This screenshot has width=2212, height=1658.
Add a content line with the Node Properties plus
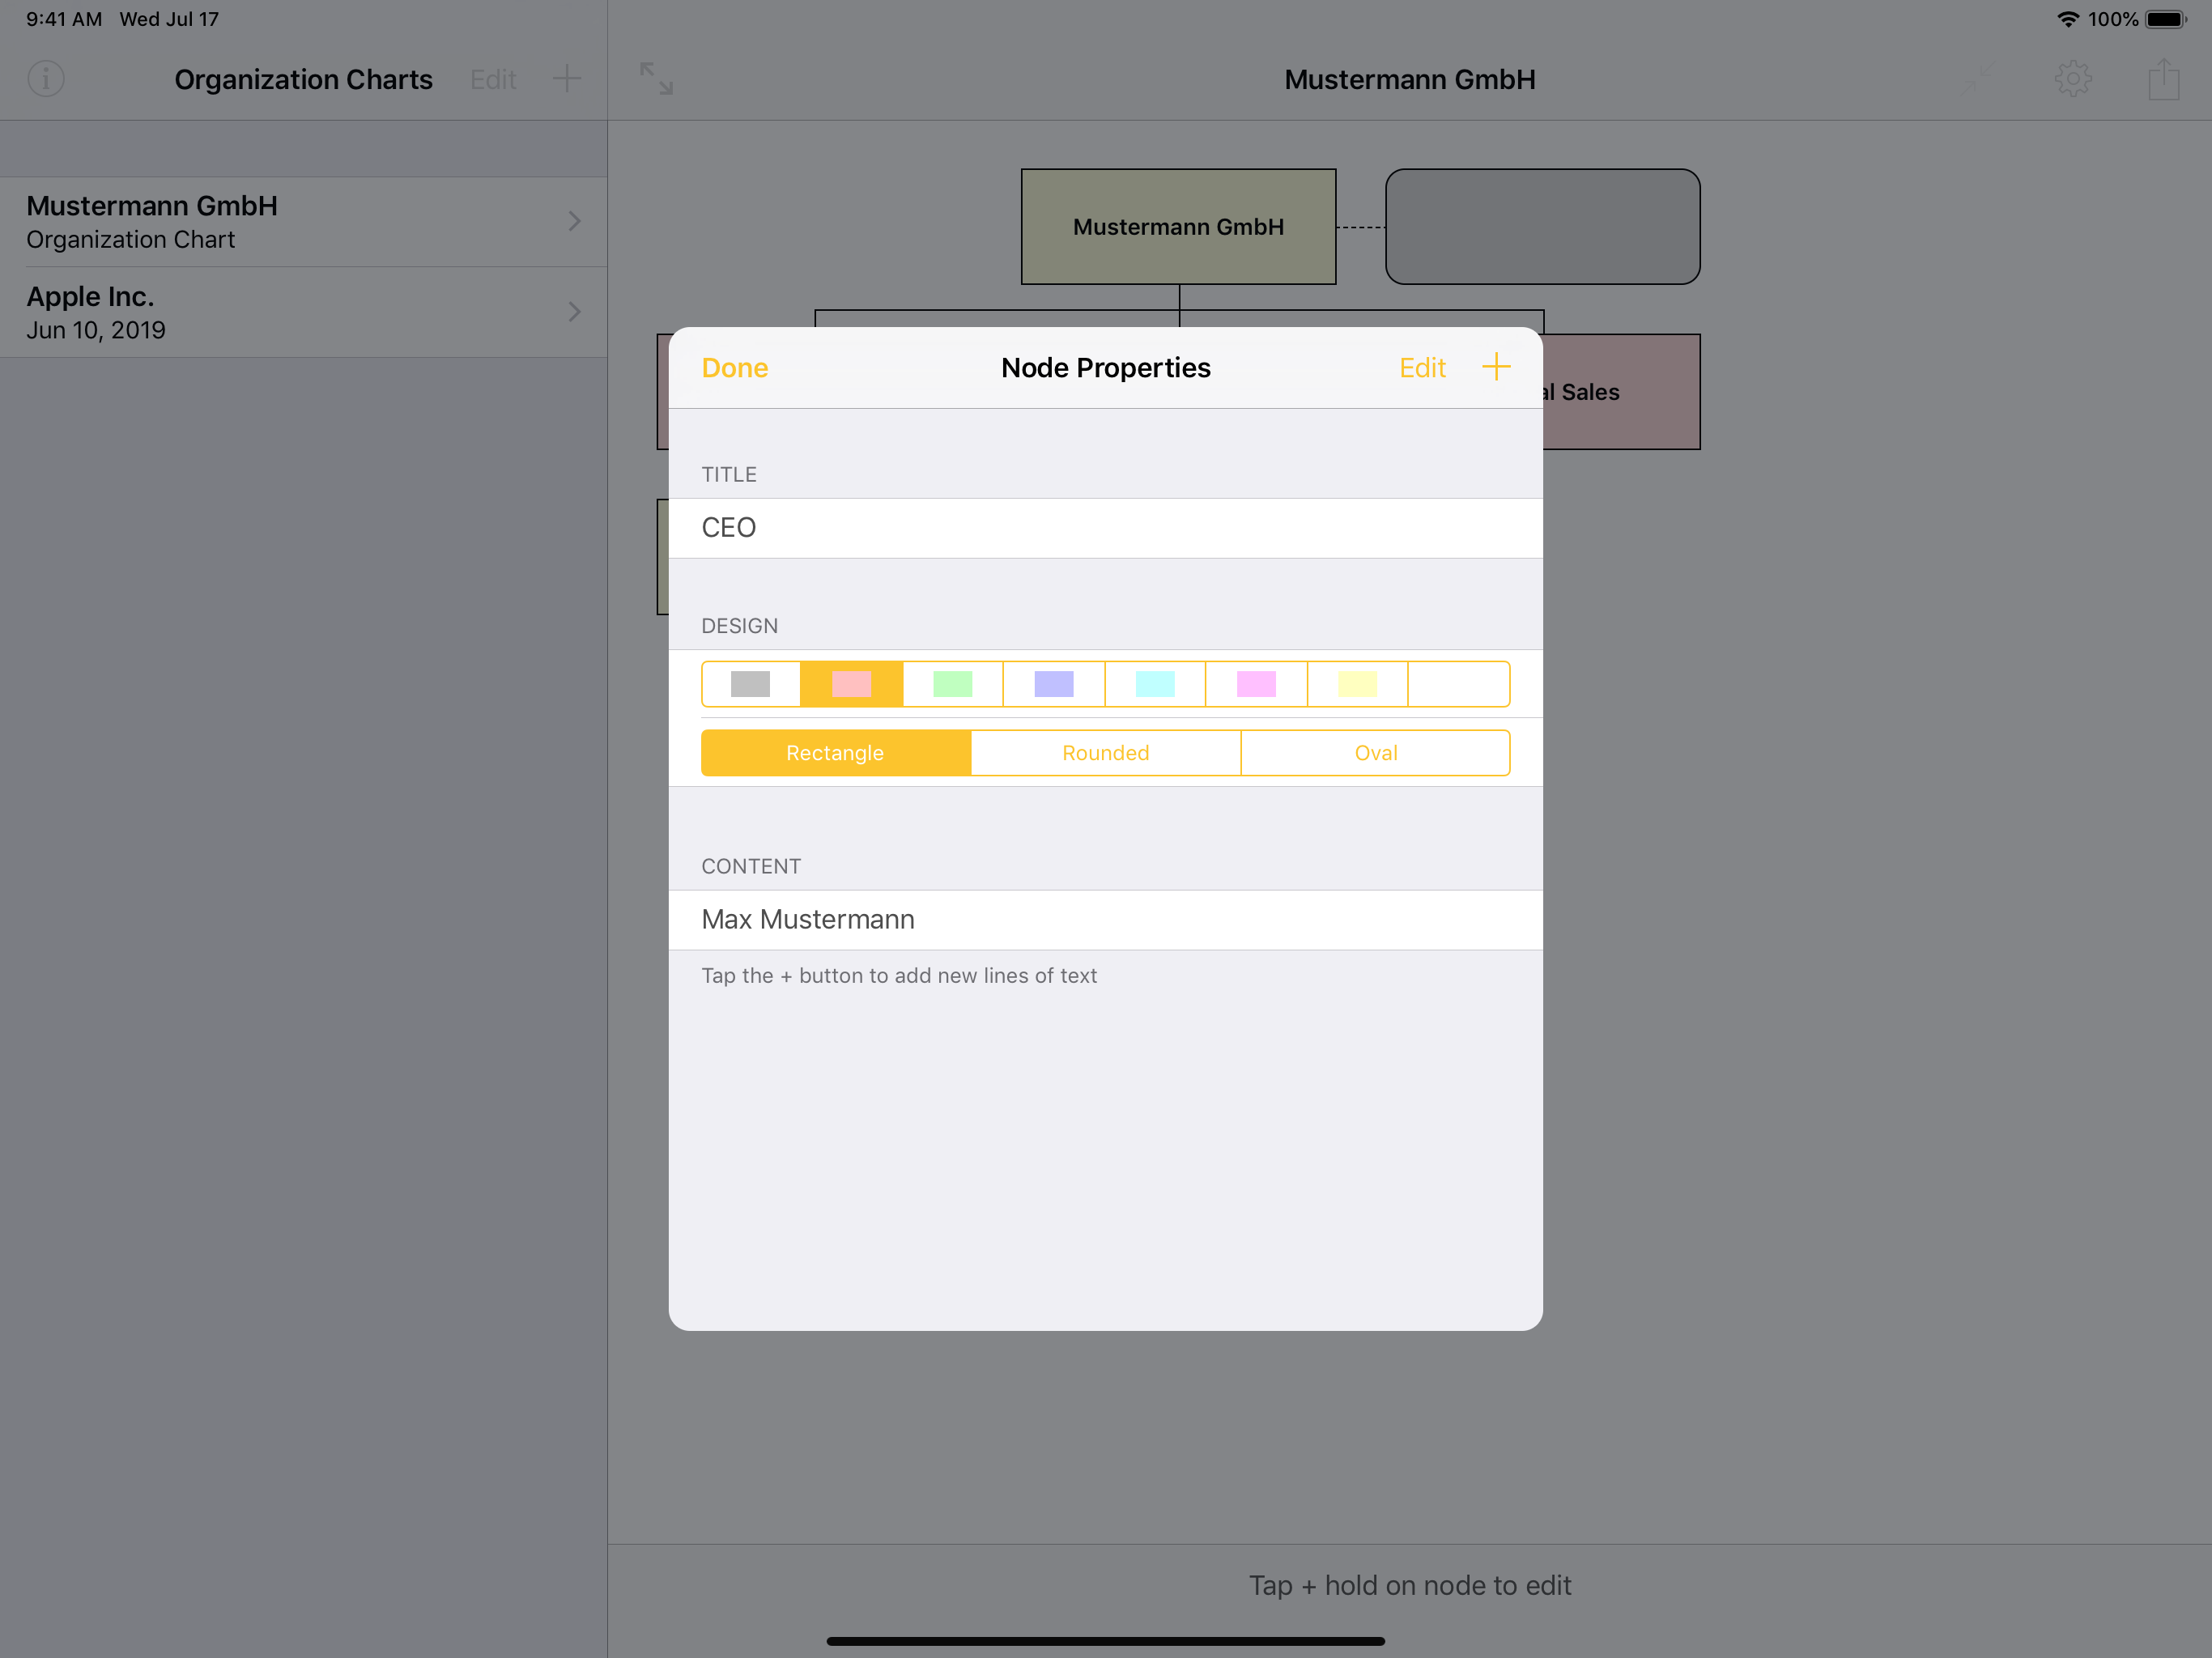(1496, 366)
